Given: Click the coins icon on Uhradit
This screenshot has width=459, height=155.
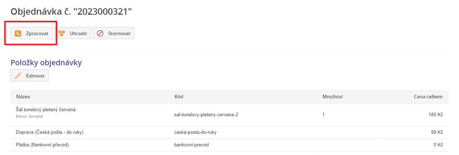Looking at the screenshot, I should coord(62,33).
